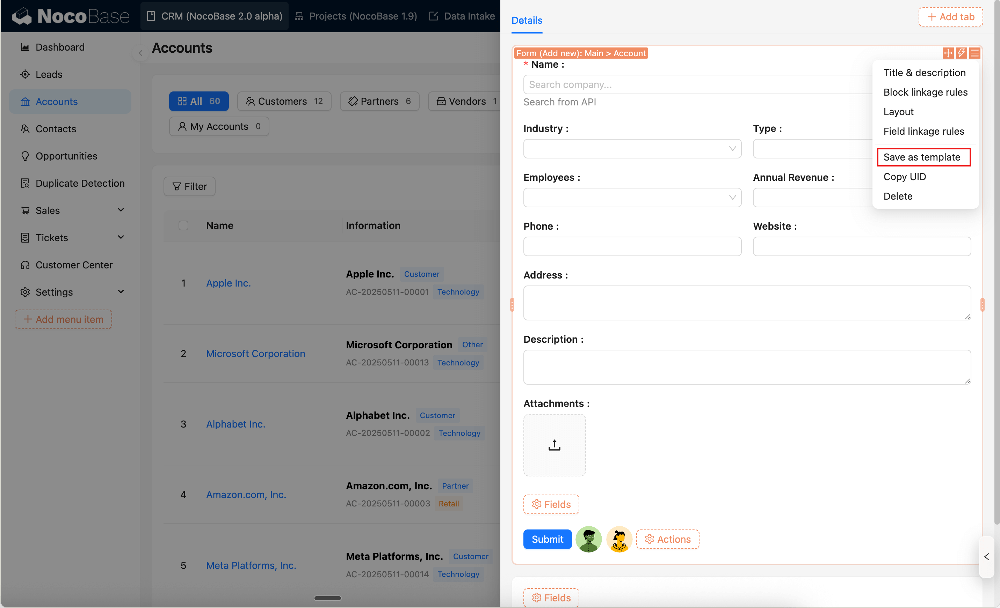This screenshot has width=1000, height=608.
Task: Open the Amazon.com, Inc. record link
Action: point(246,495)
